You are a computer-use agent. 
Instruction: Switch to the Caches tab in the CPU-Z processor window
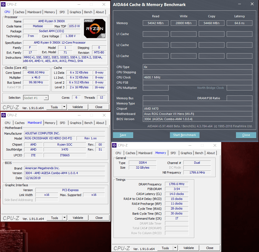pos(19,12)
